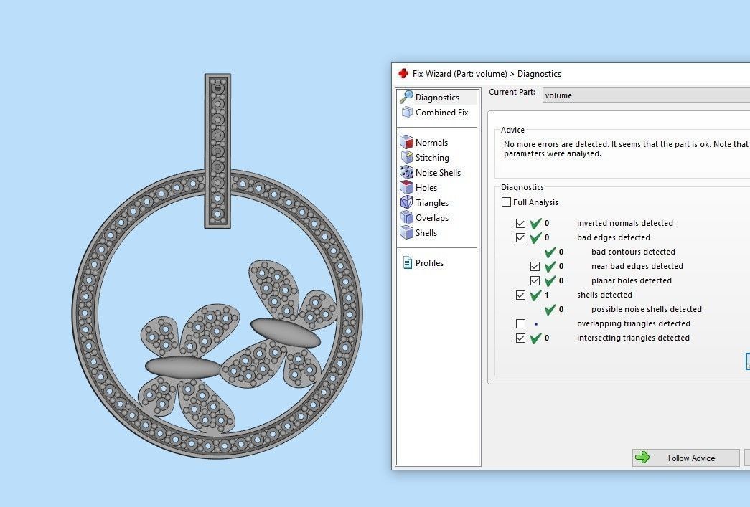The image size is (750, 507).
Task: Click the possible noise shells detected label
Action: (x=646, y=309)
